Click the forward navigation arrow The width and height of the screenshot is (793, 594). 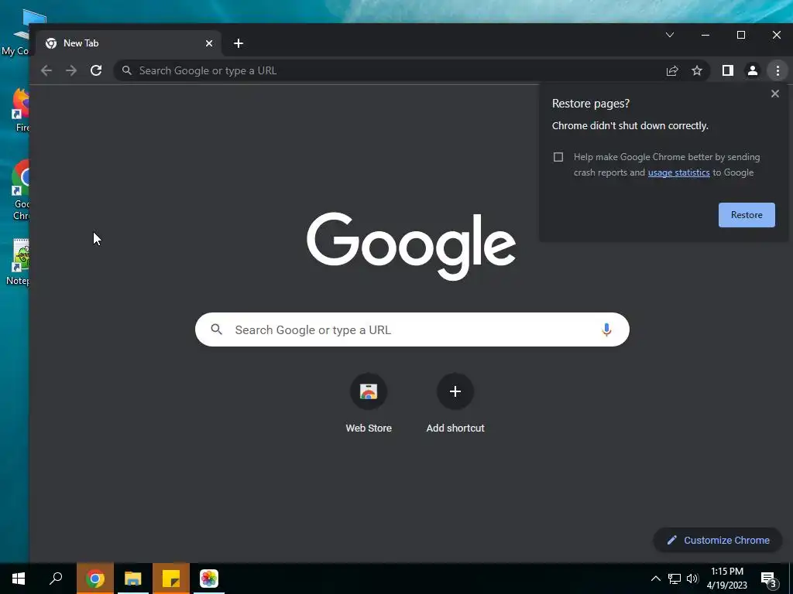pyautogui.click(x=71, y=70)
